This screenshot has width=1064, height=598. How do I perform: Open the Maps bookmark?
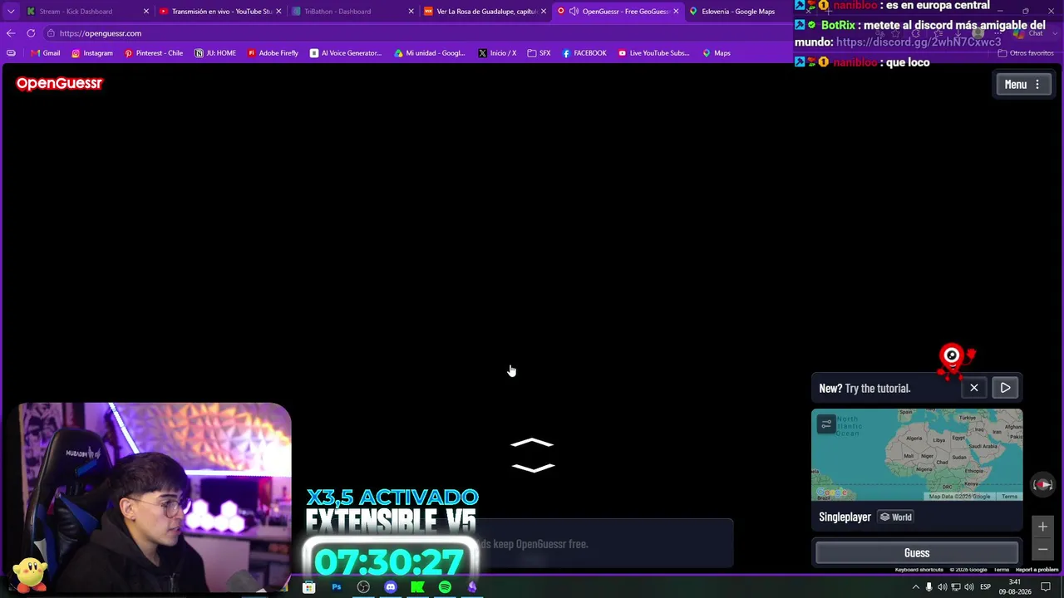pyautogui.click(x=717, y=53)
